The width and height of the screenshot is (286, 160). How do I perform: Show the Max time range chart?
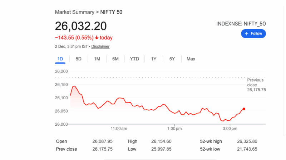pos(191,59)
